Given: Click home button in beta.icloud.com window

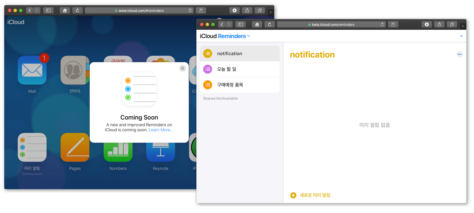Looking at the screenshot, I should point(257,24).
